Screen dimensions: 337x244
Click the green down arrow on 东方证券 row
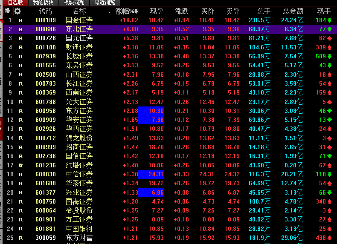point(330,111)
